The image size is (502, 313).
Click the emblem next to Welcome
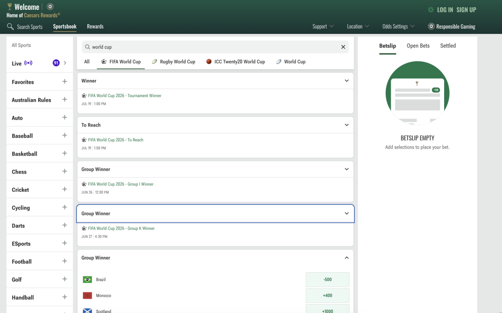50,6
